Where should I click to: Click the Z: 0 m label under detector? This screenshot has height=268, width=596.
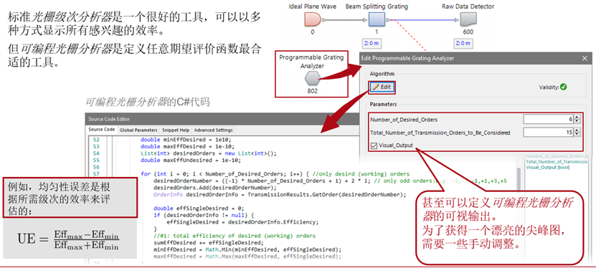point(463,43)
